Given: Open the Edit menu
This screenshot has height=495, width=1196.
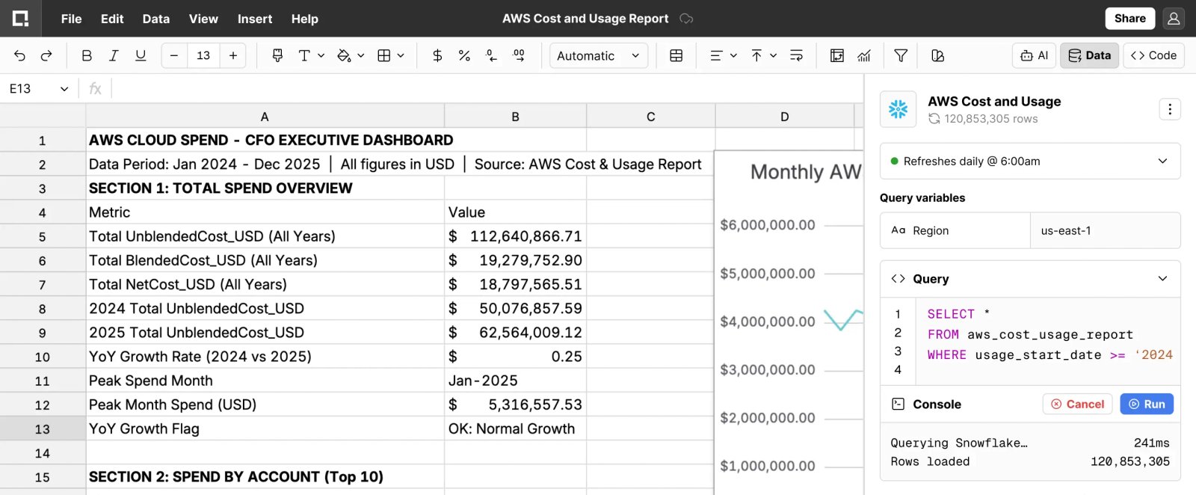Looking at the screenshot, I should 112,19.
